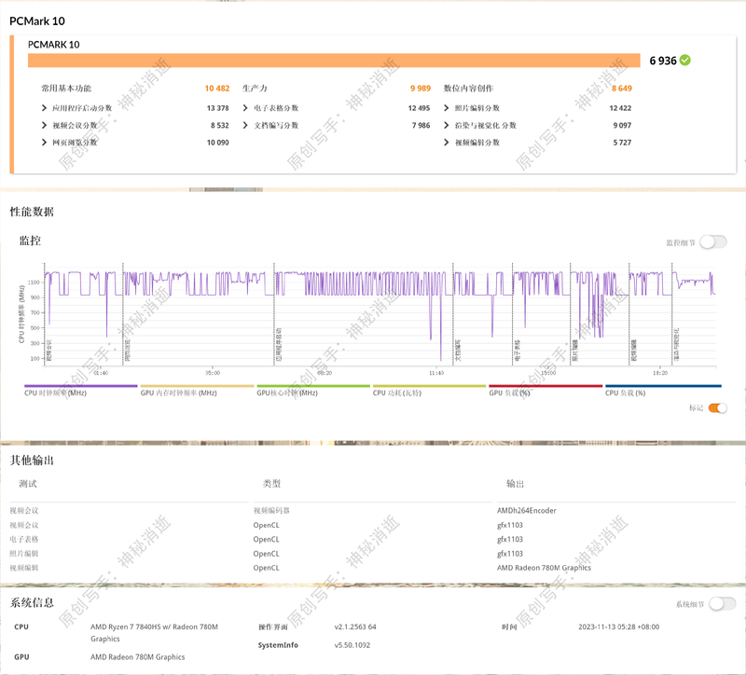Click the AMD Radeon 780M Graphics output cell
The width and height of the screenshot is (746, 675).
(x=544, y=568)
